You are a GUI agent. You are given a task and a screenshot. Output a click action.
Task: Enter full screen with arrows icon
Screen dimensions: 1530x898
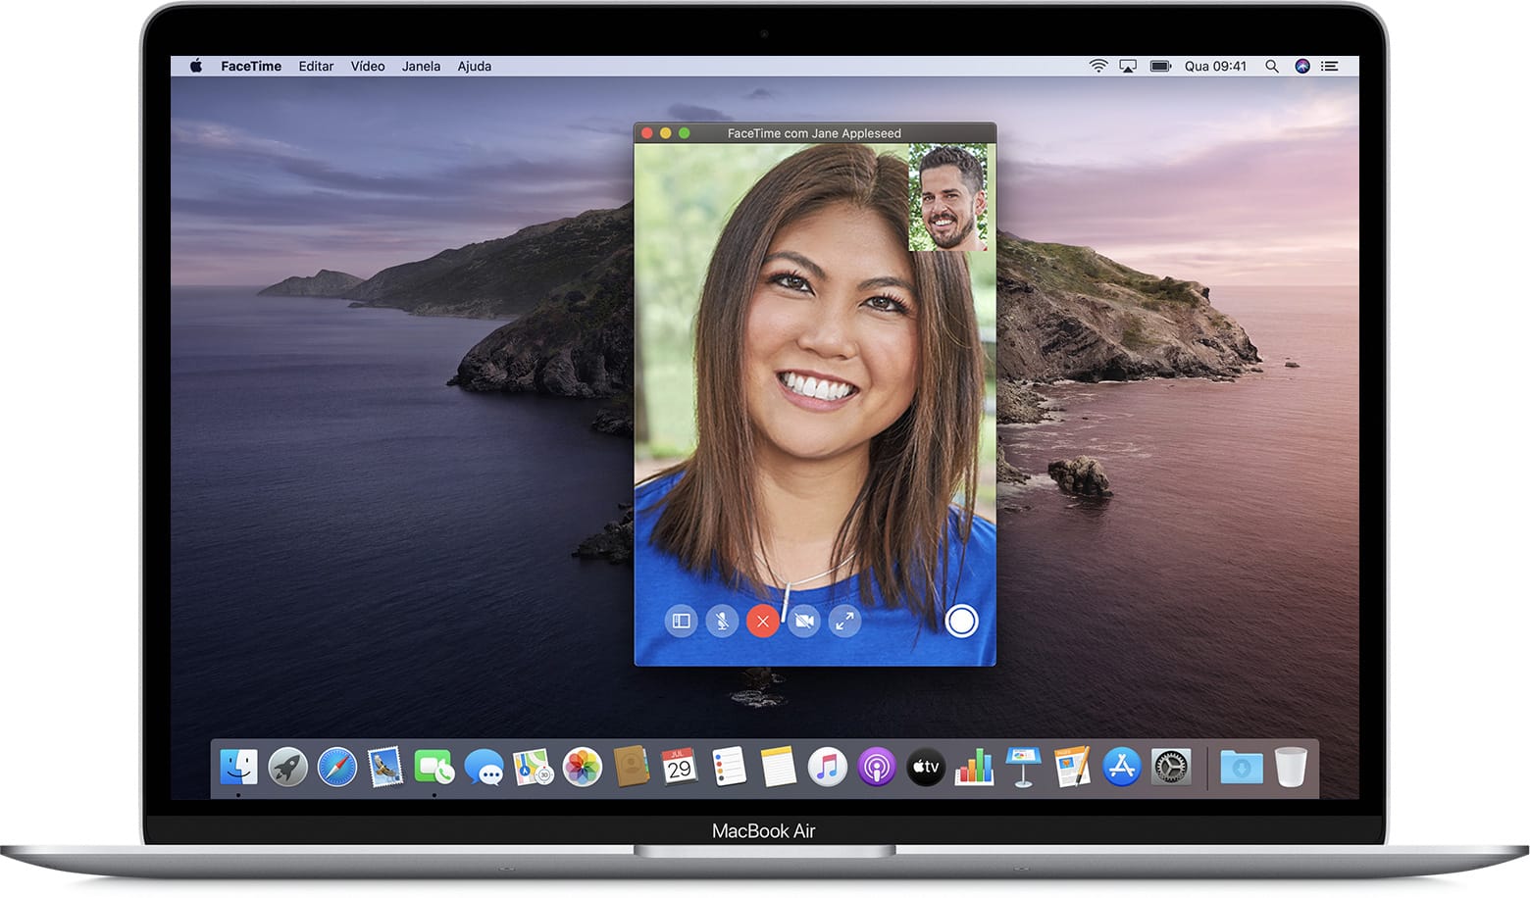[x=844, y=621]
